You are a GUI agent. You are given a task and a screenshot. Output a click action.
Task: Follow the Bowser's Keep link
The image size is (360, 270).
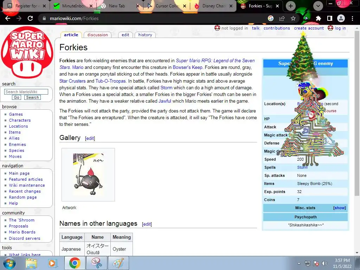pos(188,67)
